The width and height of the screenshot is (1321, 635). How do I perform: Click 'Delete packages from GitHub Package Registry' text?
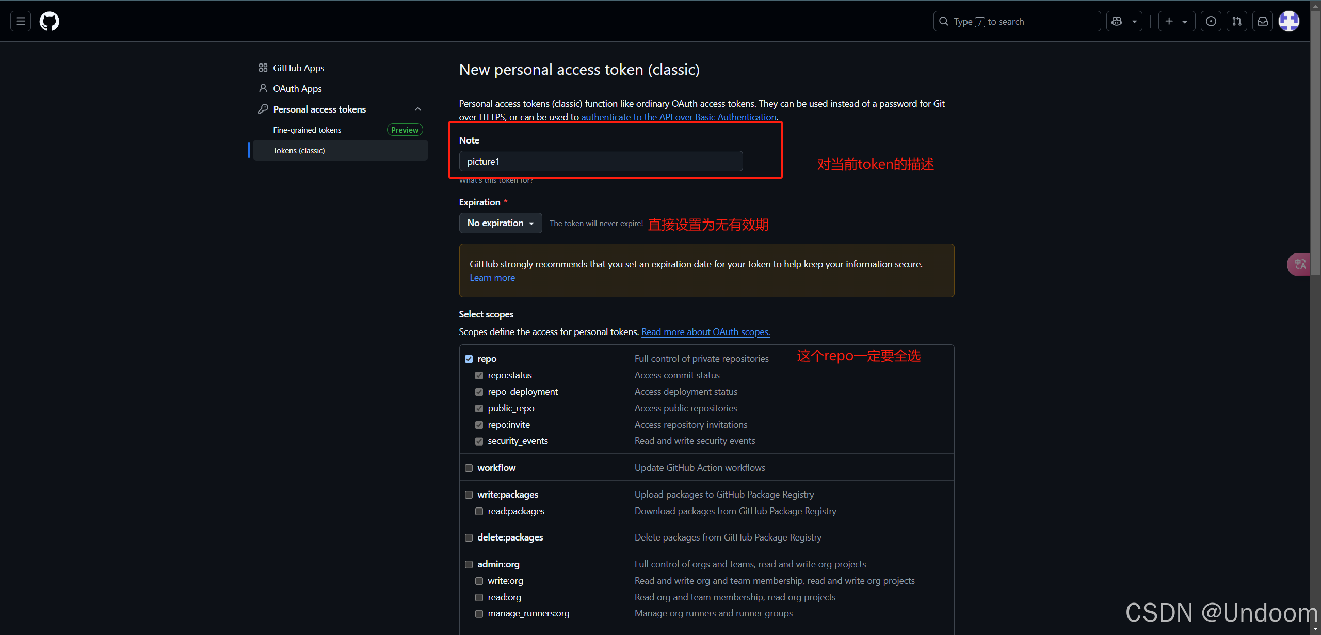728,537
